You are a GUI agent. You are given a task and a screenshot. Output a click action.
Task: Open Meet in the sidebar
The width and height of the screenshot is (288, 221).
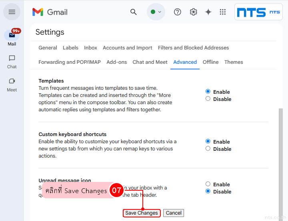(x=12, y=84)
